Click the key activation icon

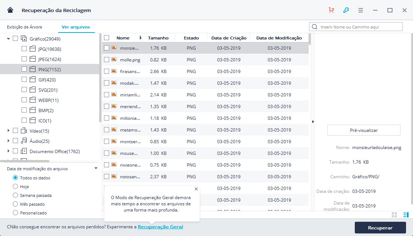tap(346, 10)
